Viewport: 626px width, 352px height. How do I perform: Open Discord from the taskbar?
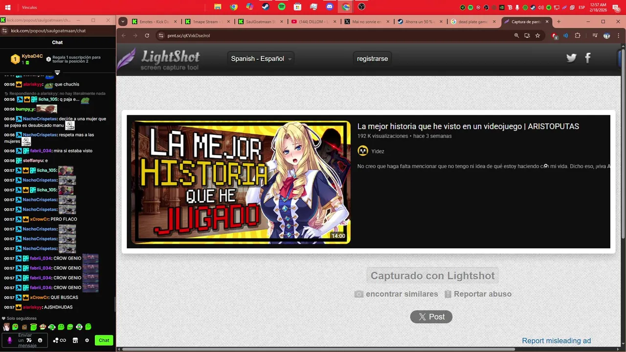pyautogui.click(x=330, y=7)
